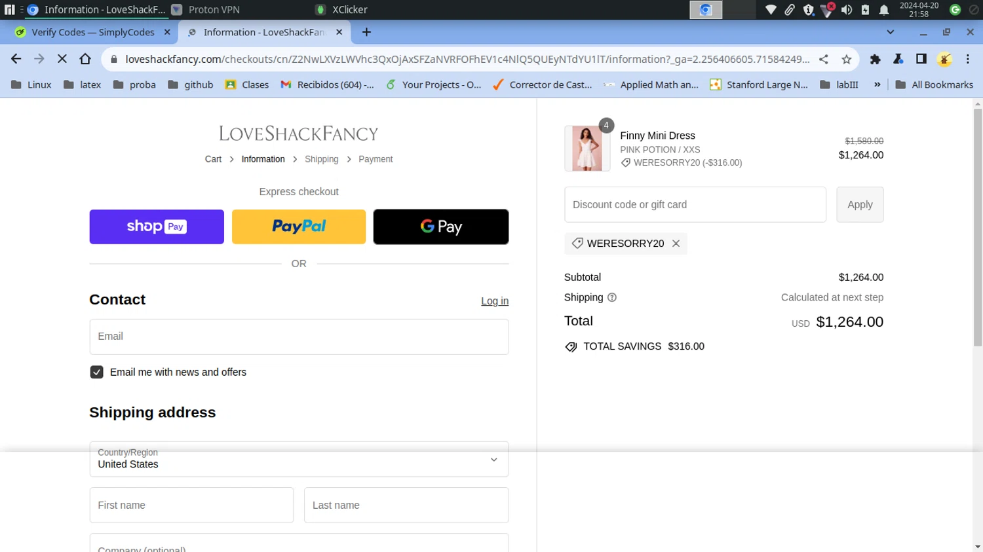983x552 pixels.
Task: Open the extensions puzzle icon
Action: [x=875, y=59]
